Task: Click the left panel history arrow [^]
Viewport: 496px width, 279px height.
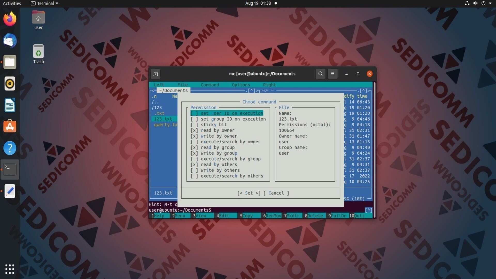Action: tap(252, 91)
